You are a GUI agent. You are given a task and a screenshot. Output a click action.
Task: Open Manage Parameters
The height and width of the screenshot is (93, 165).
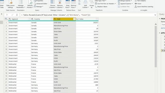[x=21, y=4]
